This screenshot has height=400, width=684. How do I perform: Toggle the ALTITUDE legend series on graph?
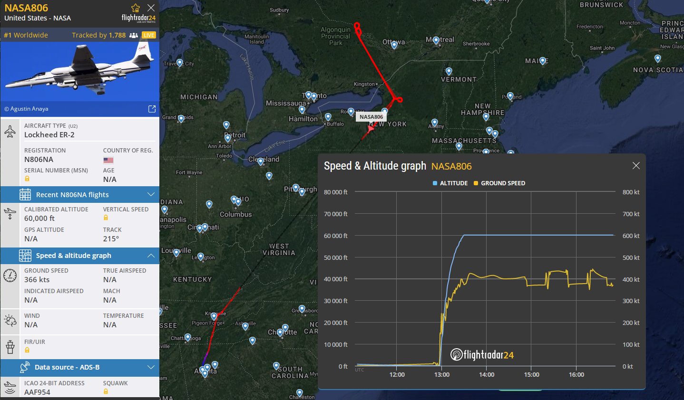tap(450, 183)
